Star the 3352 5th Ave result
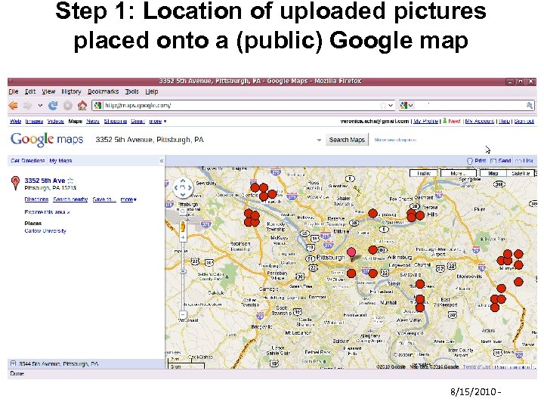The height and width of the screenshot is (408, 544). click(70, 181)
